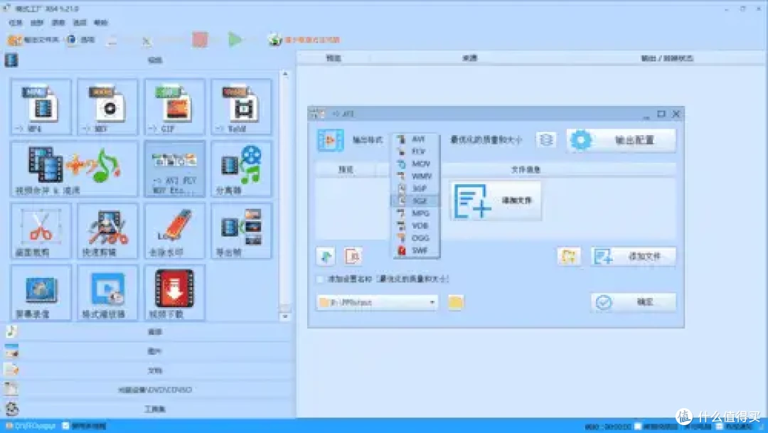768x433 pixels.
Task: Open the Skin menu in menu bar
Action: point(37,23)
